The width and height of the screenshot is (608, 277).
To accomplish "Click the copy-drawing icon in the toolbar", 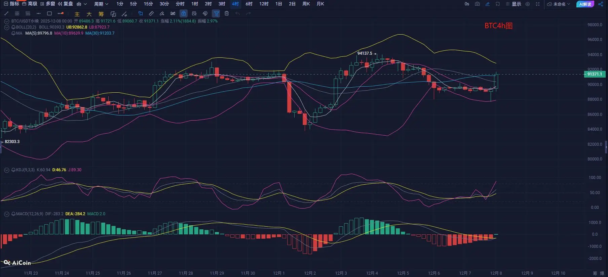I will coord(141,13).
